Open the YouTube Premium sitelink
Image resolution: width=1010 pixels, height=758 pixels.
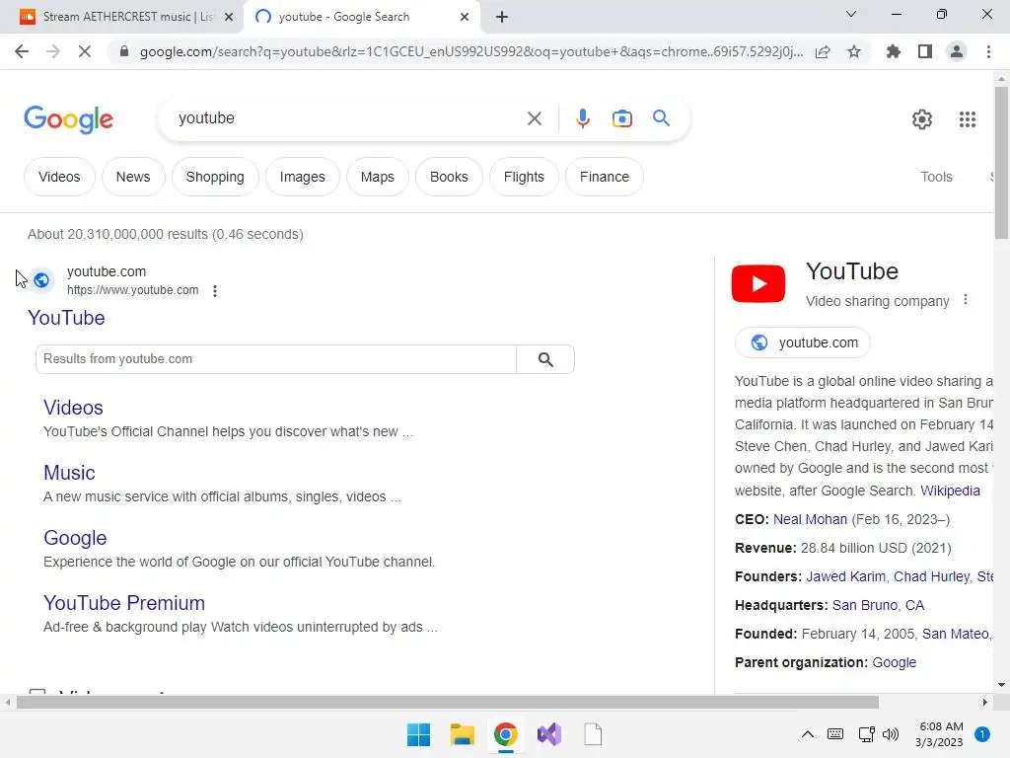point(124,603)
